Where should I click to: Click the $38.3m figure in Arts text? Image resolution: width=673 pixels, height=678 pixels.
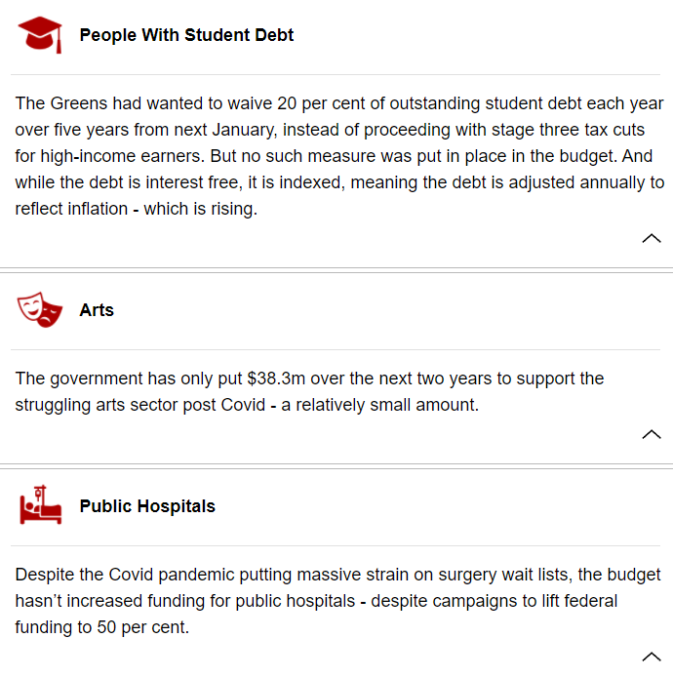tap(276, 379)
